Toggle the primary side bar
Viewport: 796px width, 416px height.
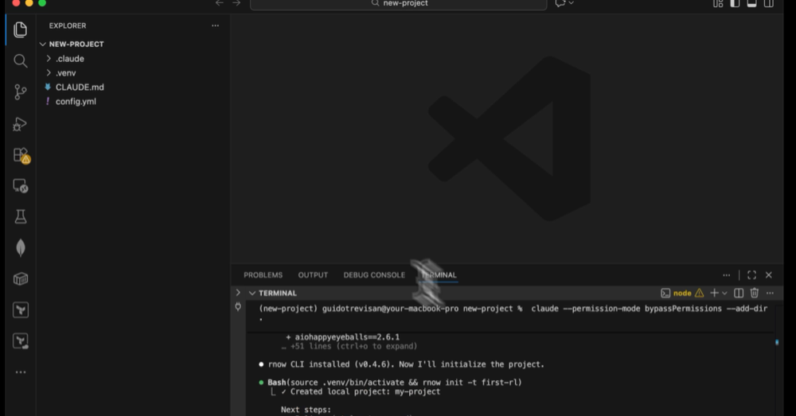point(735,3)
